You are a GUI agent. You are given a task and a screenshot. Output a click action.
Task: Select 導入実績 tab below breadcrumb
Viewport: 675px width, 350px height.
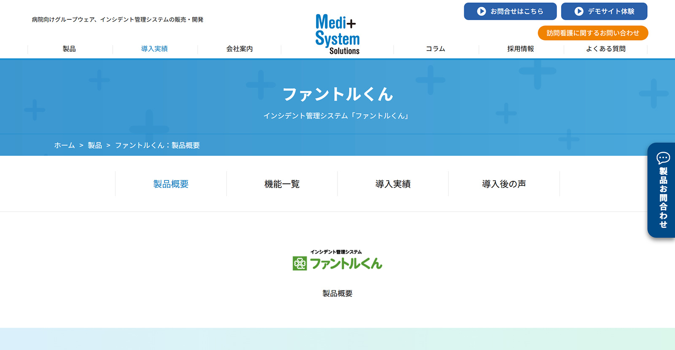pos(393,184)
